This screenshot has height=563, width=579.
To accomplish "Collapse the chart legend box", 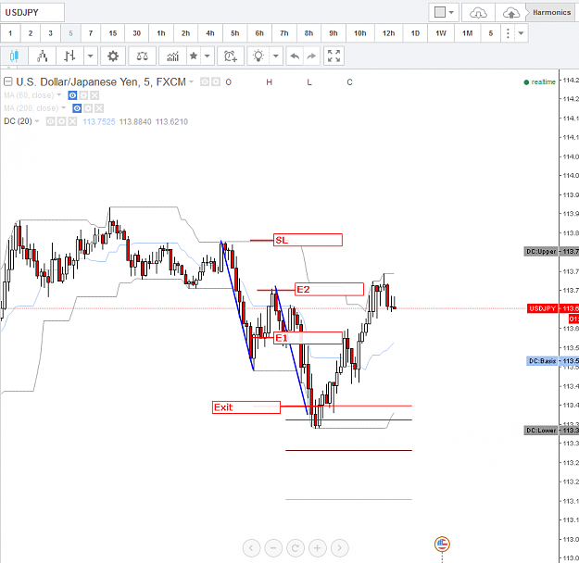I will pos(7,81).
